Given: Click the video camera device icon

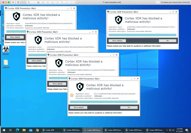Looking at the screenshot, I should click(57, 2).
